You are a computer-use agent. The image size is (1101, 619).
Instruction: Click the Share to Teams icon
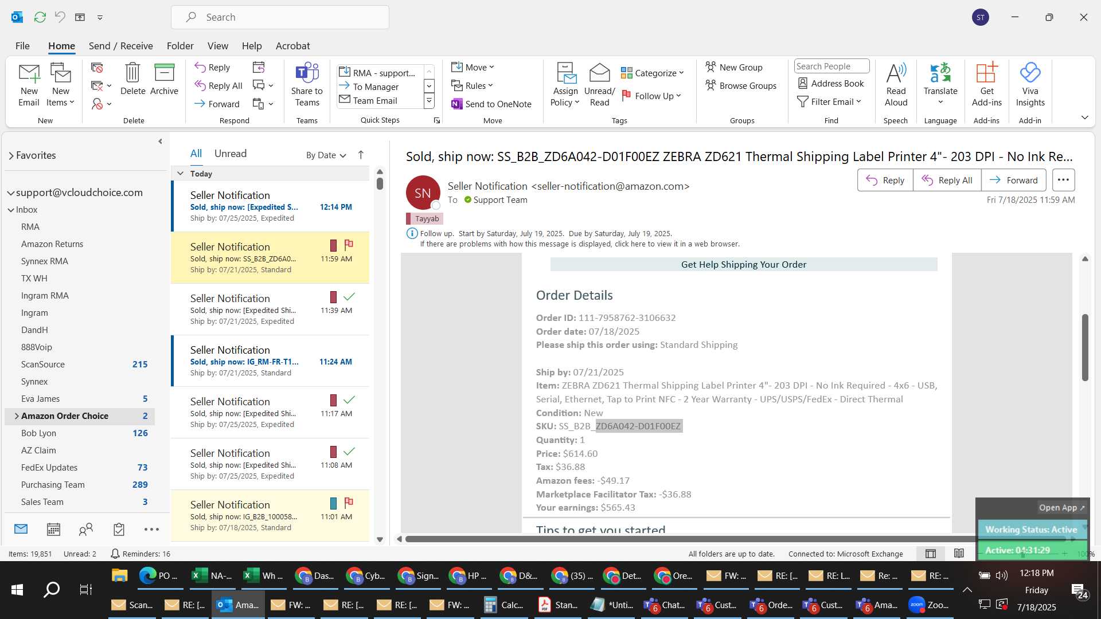pyautogui.click(x=307, y=85)
